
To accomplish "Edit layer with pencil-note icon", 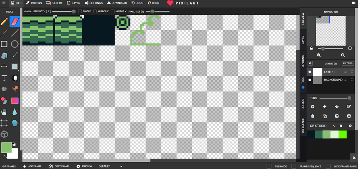I will point(349,107).
